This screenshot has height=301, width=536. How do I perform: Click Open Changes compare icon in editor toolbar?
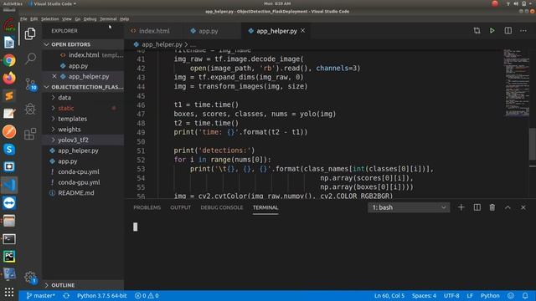[477, 31]
